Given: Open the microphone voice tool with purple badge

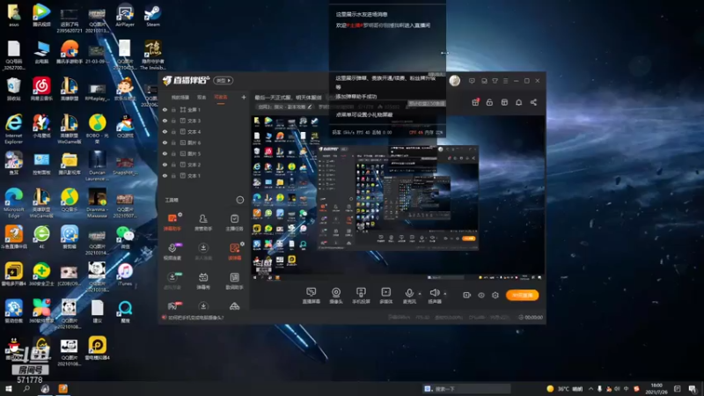Looking at the screenshot, I should tap(172, 251).
